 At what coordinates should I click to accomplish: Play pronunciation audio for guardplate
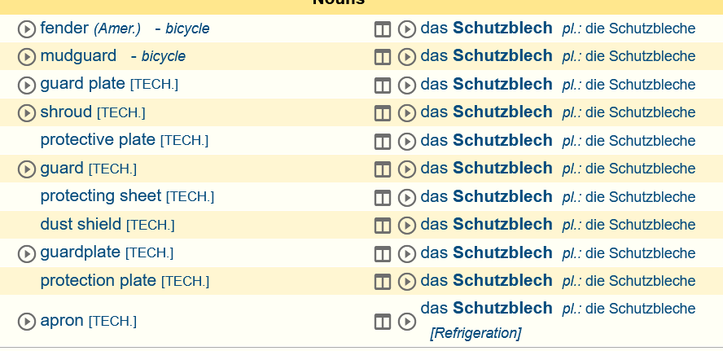point(27,253)
